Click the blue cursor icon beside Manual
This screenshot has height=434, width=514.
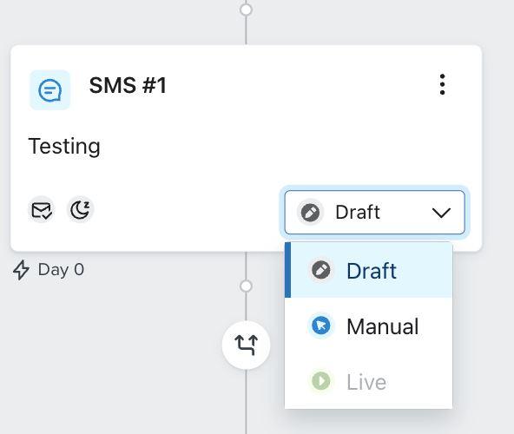[x=321, y=325]
